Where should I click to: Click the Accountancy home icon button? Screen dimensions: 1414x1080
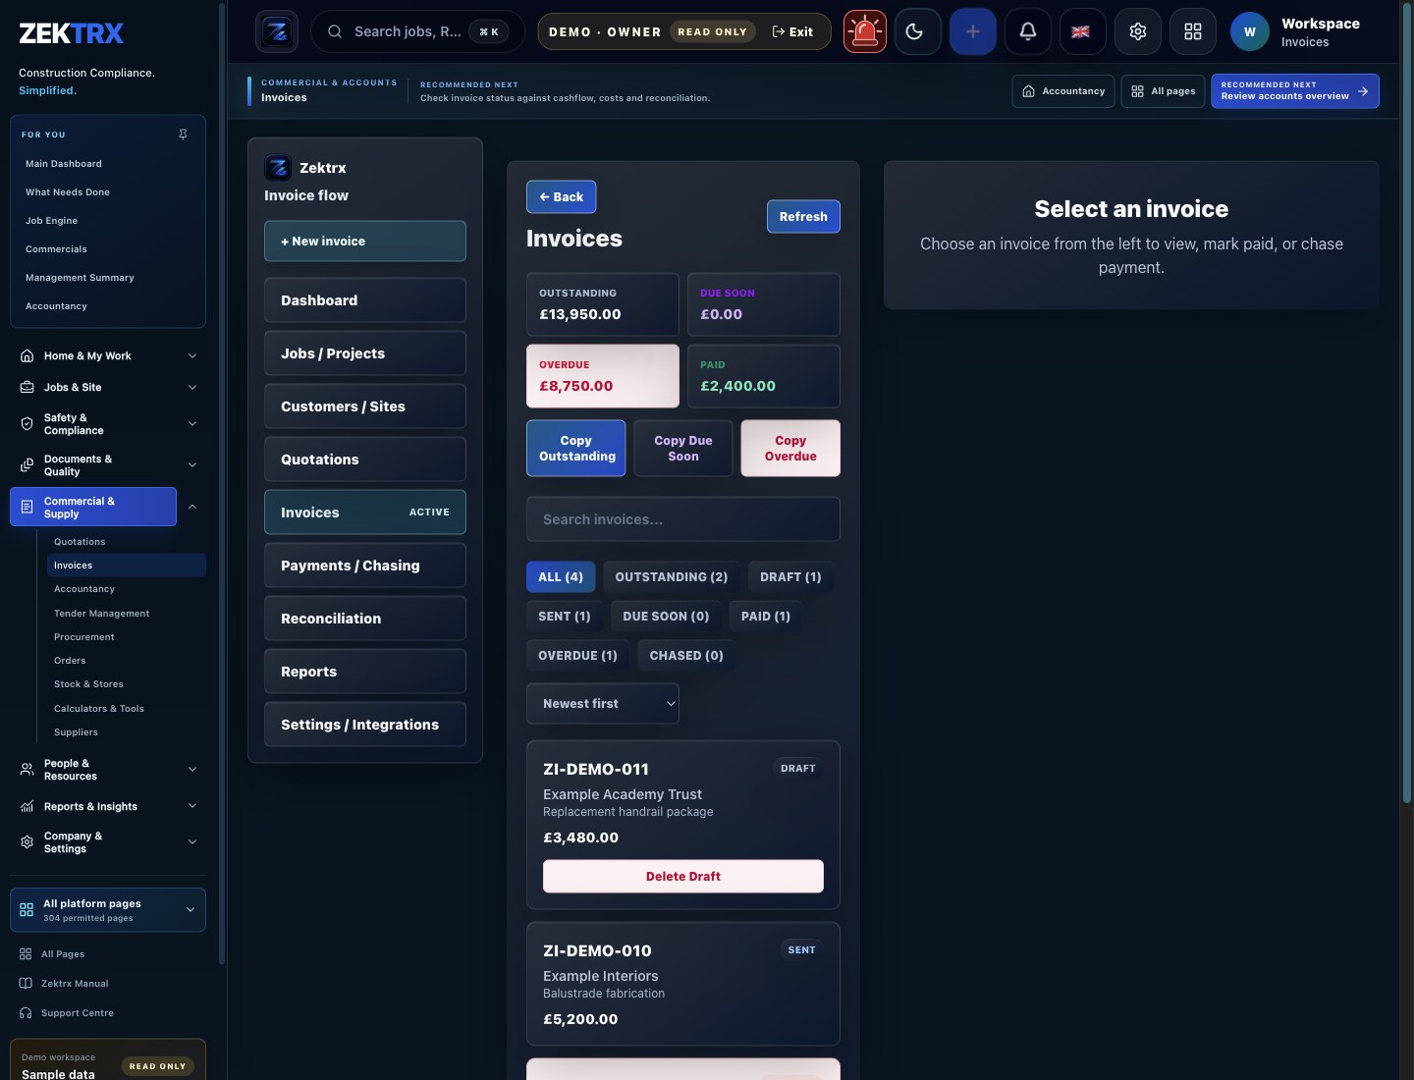(1063, 91)
